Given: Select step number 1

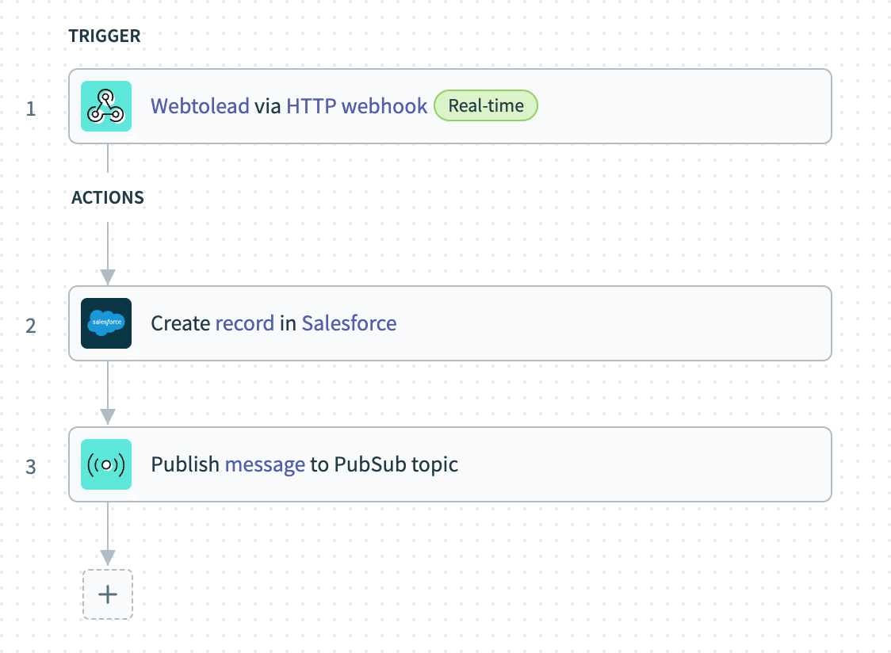Looking at the screenshot, I should (31, 108).
